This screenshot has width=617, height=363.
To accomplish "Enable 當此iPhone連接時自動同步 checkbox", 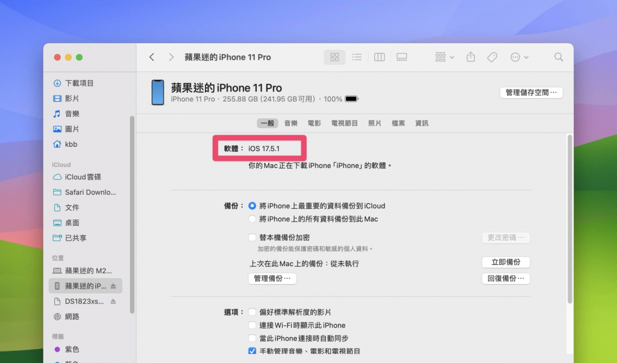I will click(252, 338).
